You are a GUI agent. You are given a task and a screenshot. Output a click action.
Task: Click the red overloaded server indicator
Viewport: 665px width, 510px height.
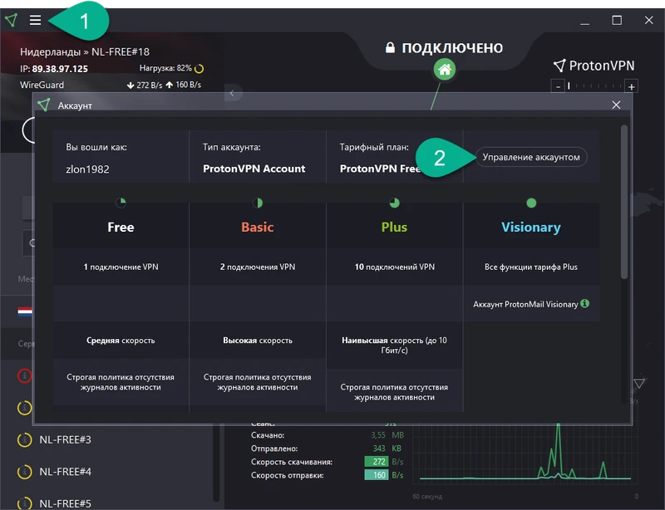tap(24, 375)
